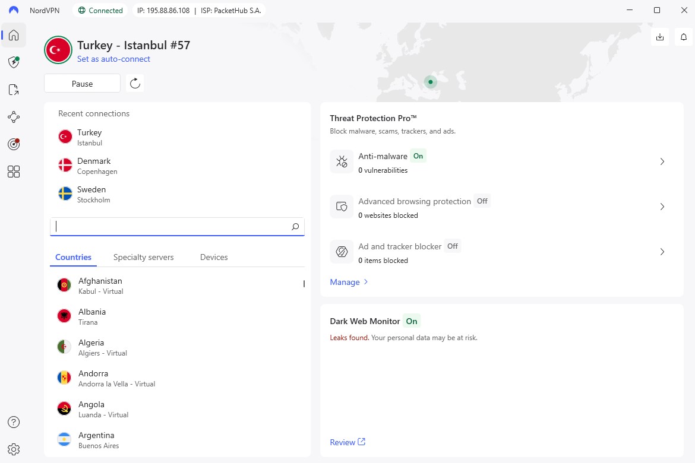Expand the Anti-malware row chevron

click(662, 161)
